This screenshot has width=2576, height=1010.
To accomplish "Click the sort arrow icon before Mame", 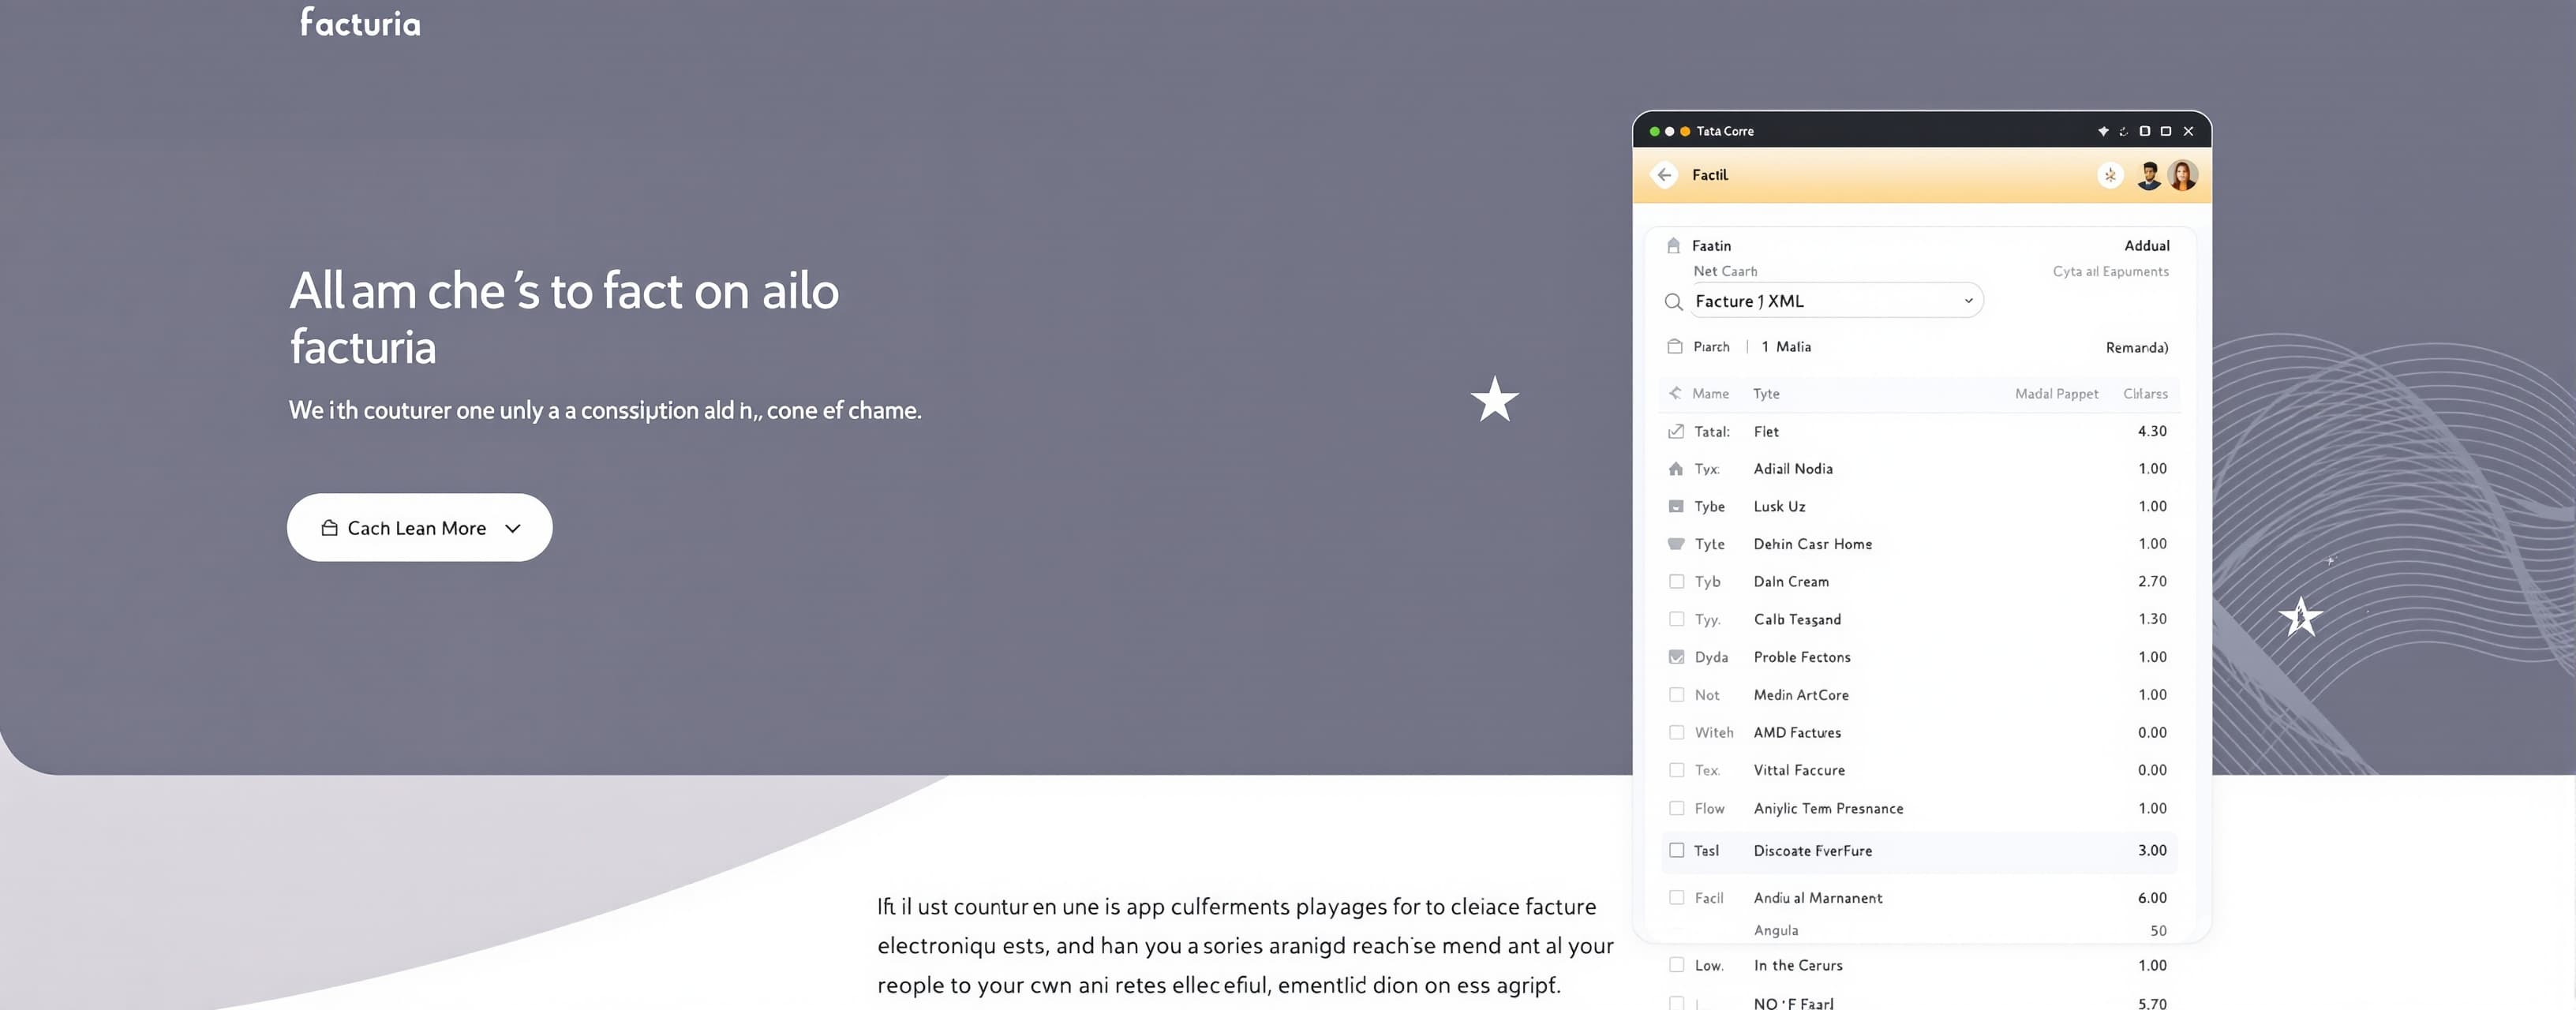I will pos(1675,393).
